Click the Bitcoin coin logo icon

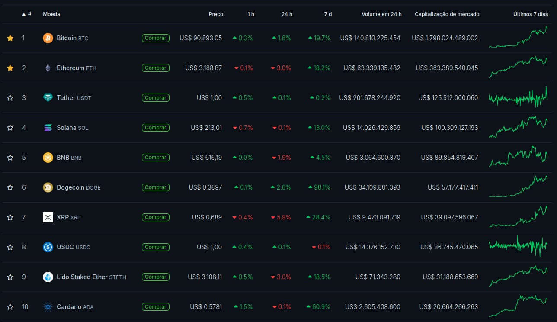click(48, 38)
